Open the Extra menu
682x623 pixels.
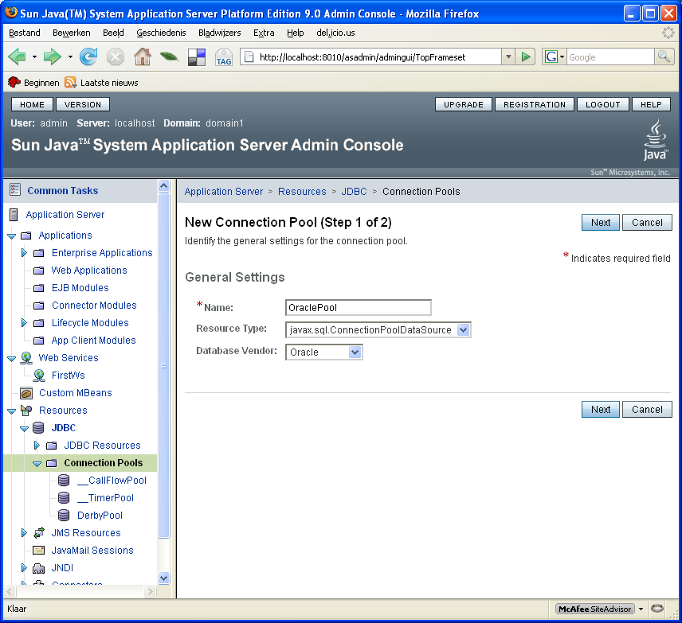264,33
